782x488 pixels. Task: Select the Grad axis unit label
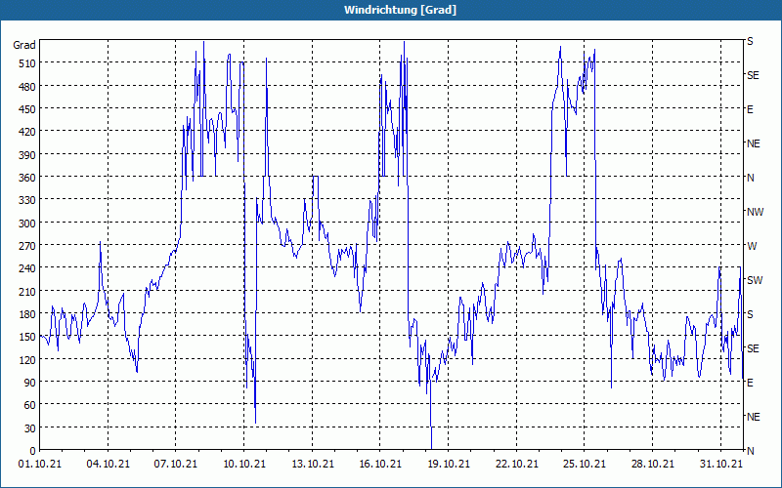[x=23, y=45]
